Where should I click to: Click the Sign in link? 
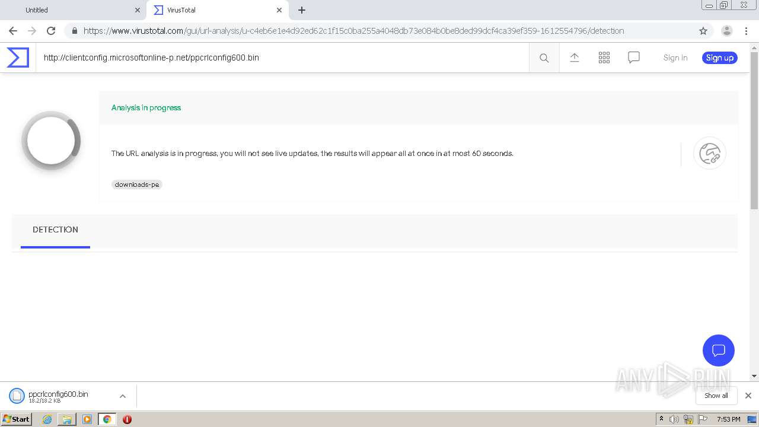(x=675, y=58)
